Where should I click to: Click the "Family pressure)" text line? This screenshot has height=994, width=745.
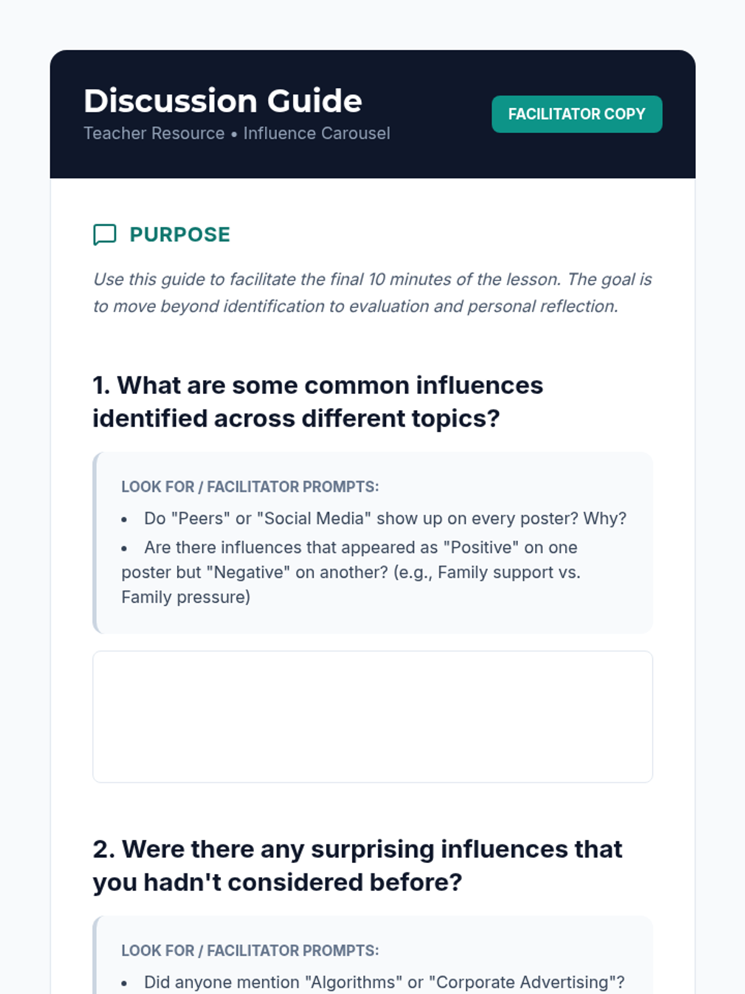(186, 597)
